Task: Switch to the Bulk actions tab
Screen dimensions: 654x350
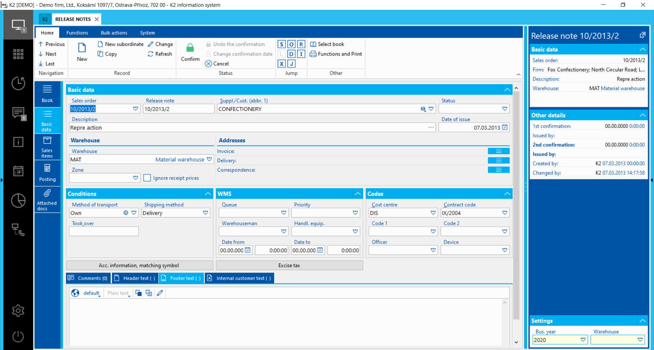Action: pos(114,33)
